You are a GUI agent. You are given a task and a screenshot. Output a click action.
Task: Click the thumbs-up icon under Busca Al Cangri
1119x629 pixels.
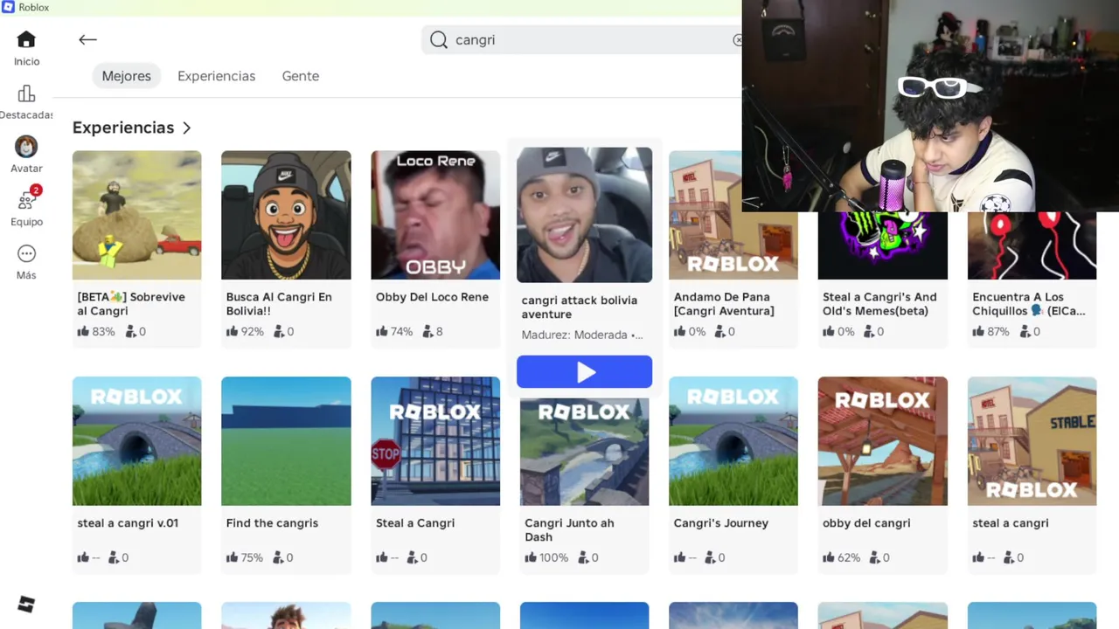(x=232, y=331)
